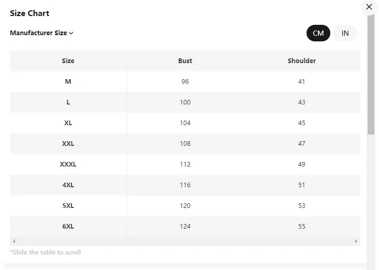Click the 'Slide the table to scroll' note

(46, 252)
